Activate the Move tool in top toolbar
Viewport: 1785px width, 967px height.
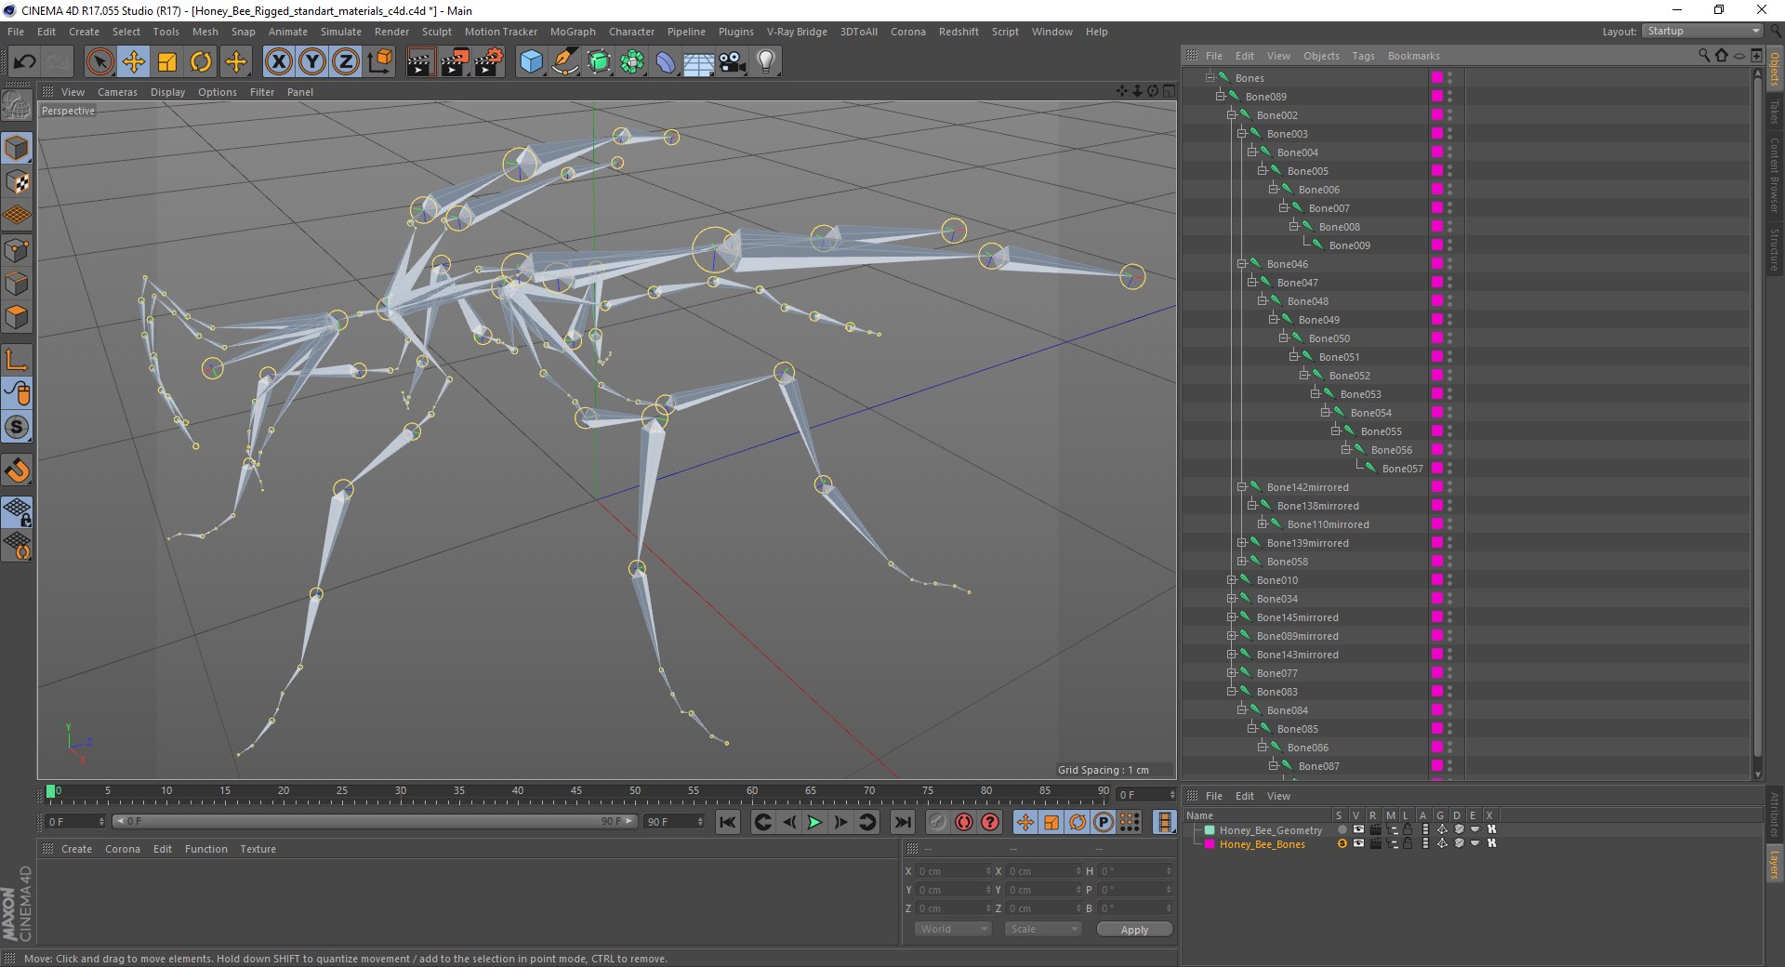click(x=134, y=62)
